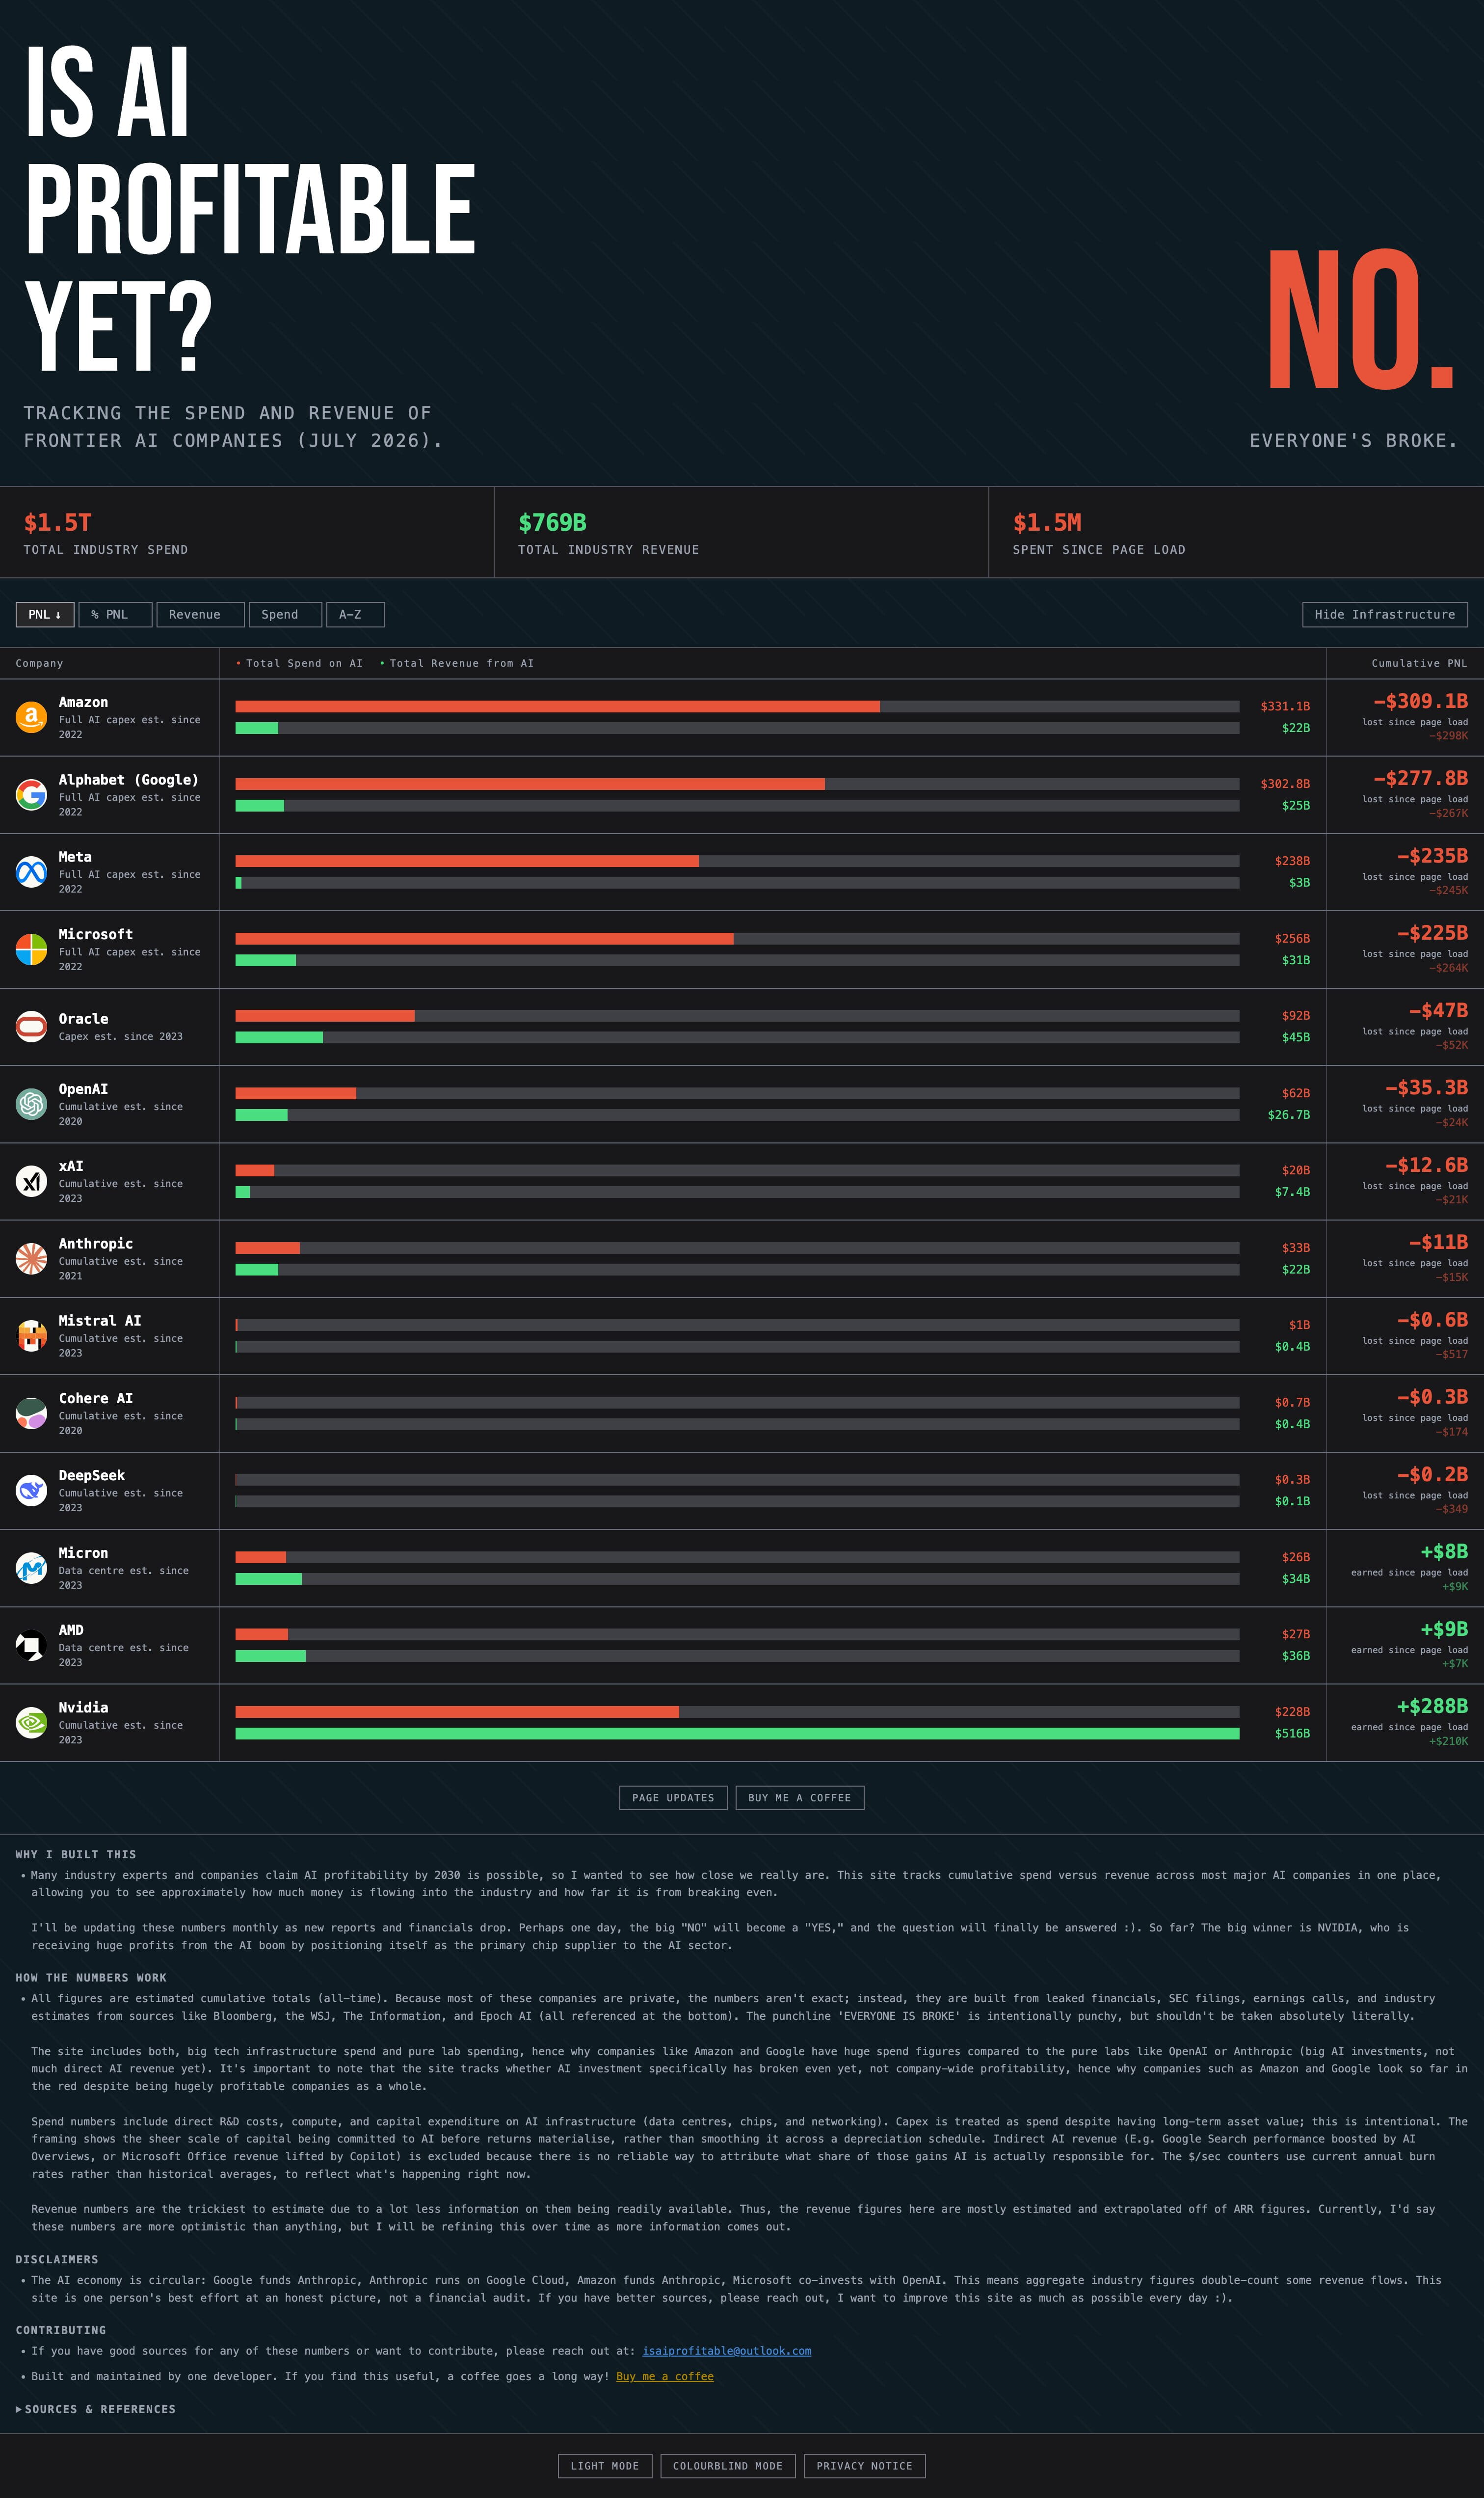The image size is (1484, 2498).
Task: Click the Amazon logo icon
Action: [31, 717]
